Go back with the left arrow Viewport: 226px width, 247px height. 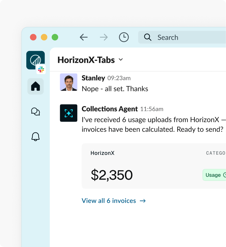(x=84, y=37)
